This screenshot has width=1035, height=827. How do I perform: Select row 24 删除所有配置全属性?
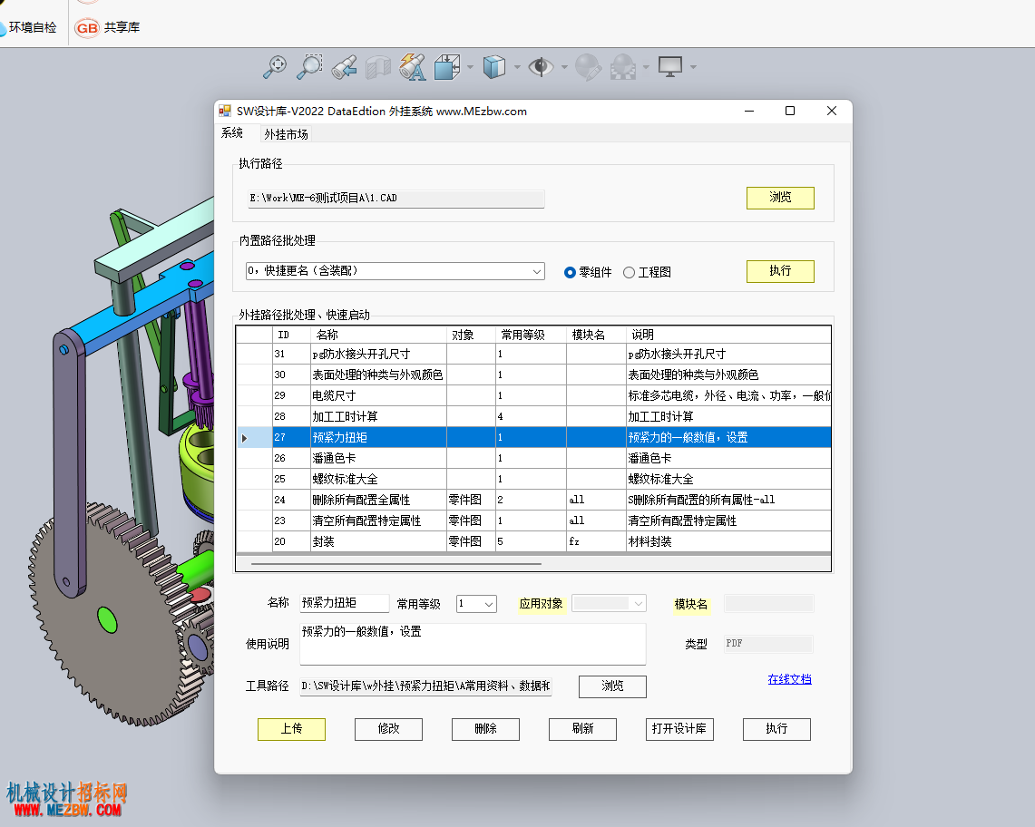[533, 500]
